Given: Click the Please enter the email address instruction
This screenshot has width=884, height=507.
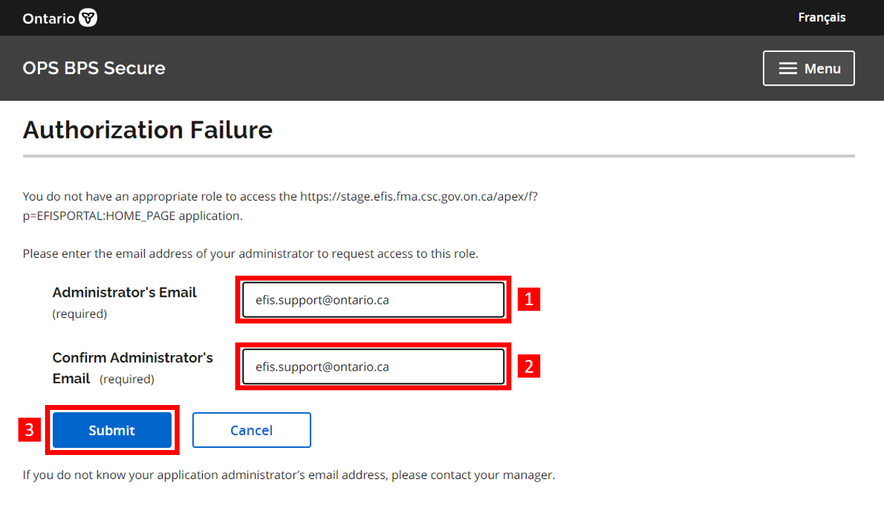Looking at the screenshot, I should tap(250, 253).
